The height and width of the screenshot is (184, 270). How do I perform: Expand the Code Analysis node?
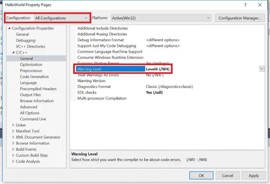14,161
